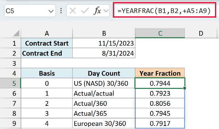Viewport: 219px width, 129px height.
Task: Open the Insert Function fx dialog
Action: tap(97, 11)
